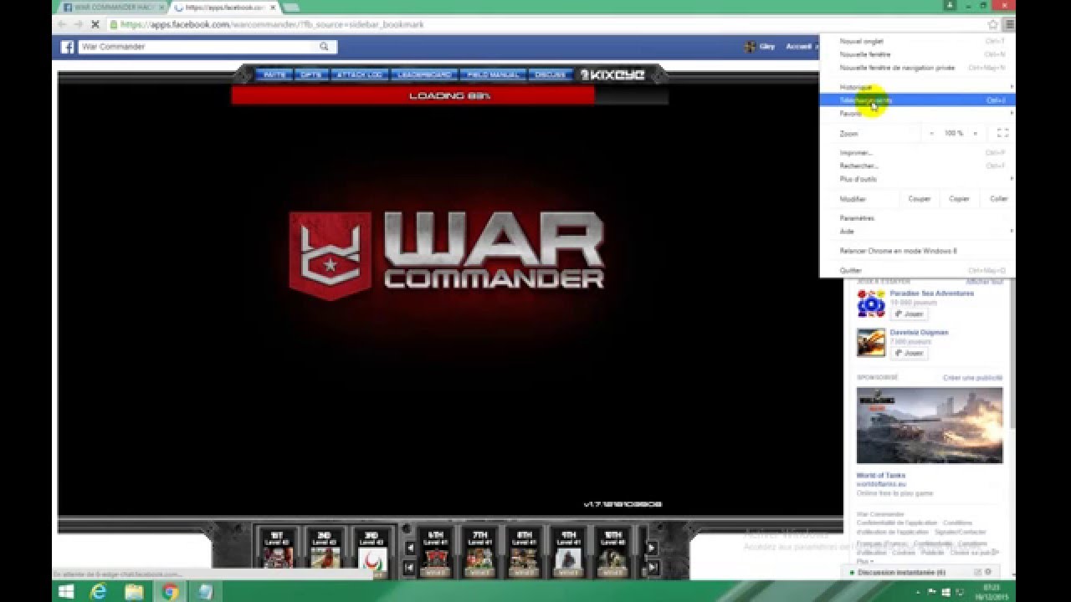Click the Jouer button for Davetsiz Düşman

tap(908, 353)
